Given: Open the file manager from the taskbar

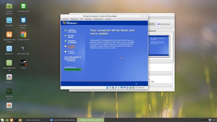Looking at the screenshot, I should (x=20, y=120).
